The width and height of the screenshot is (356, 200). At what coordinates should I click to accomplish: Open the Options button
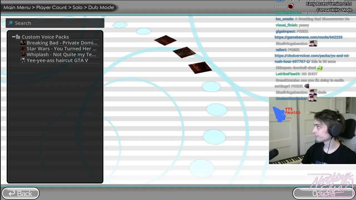click(x=323, y=194)
